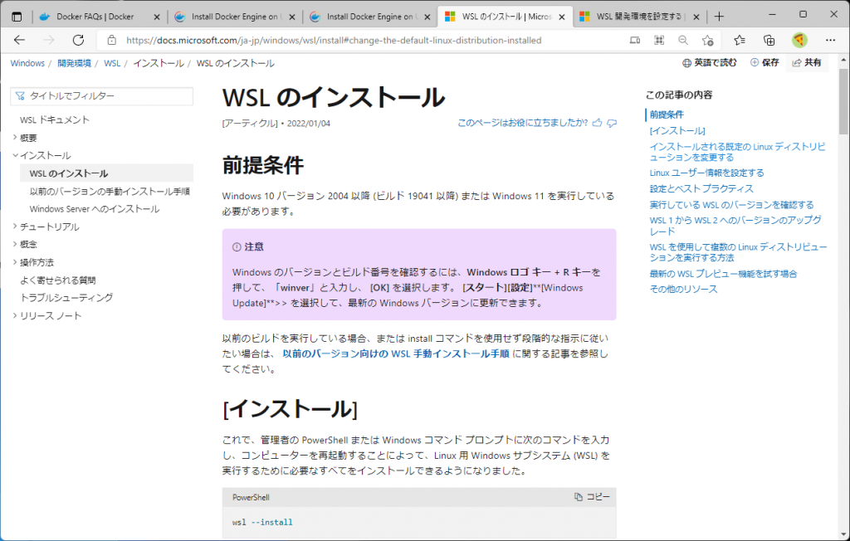Image resolution: width=850 pixels, height=541 pixels.
Task: Share the article with 共有
Action: (x=807, y=63)
